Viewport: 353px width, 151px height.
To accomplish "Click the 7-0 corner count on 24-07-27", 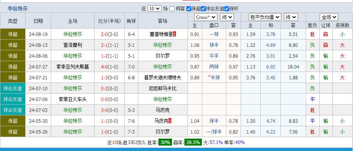I will [x=131, y=67].
